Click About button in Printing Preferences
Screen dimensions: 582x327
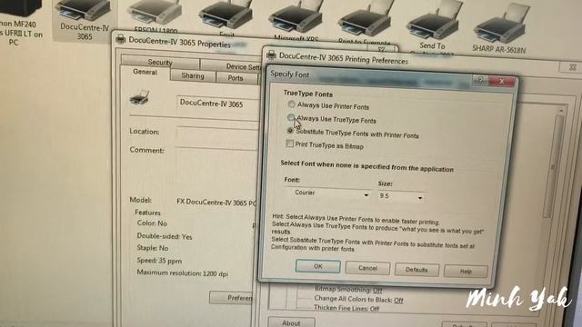(x=291, y=323)
